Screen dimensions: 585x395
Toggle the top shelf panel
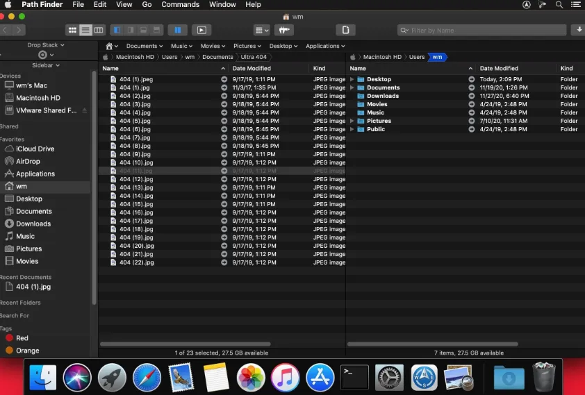(x=157, y=30)
